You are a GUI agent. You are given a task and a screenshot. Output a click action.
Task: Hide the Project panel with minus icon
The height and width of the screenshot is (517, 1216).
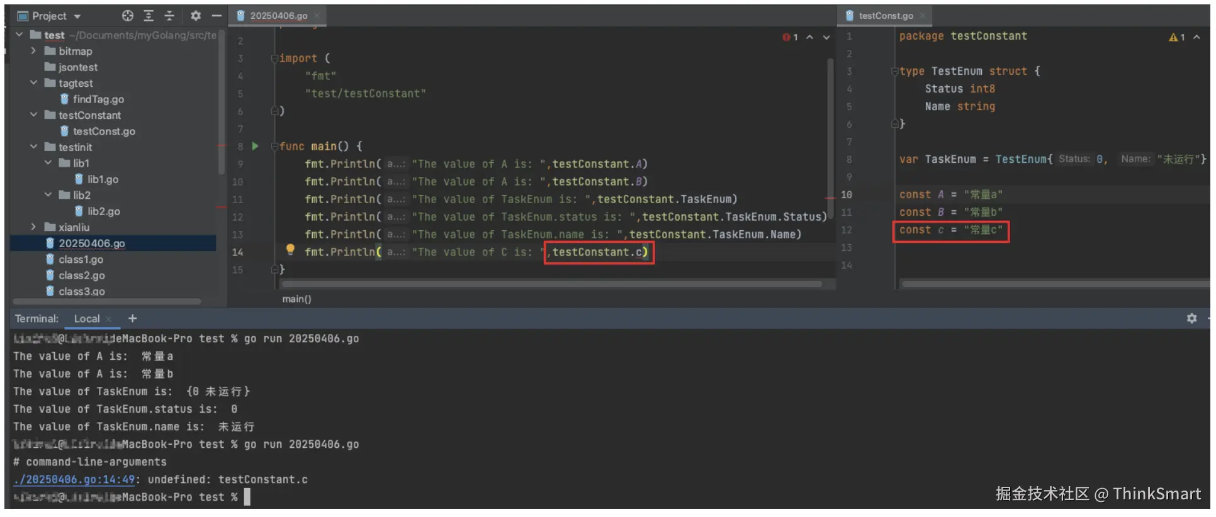(217, 16)
